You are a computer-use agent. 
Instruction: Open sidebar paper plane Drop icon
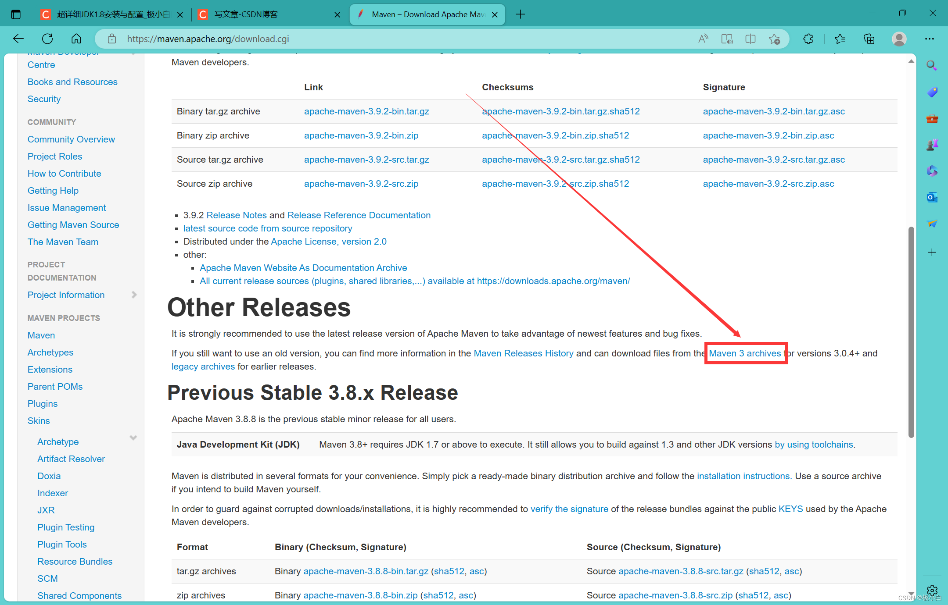[932, 224]
